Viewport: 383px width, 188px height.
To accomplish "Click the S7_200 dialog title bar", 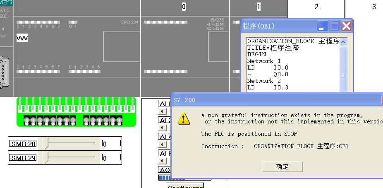I will click(277, 100).
